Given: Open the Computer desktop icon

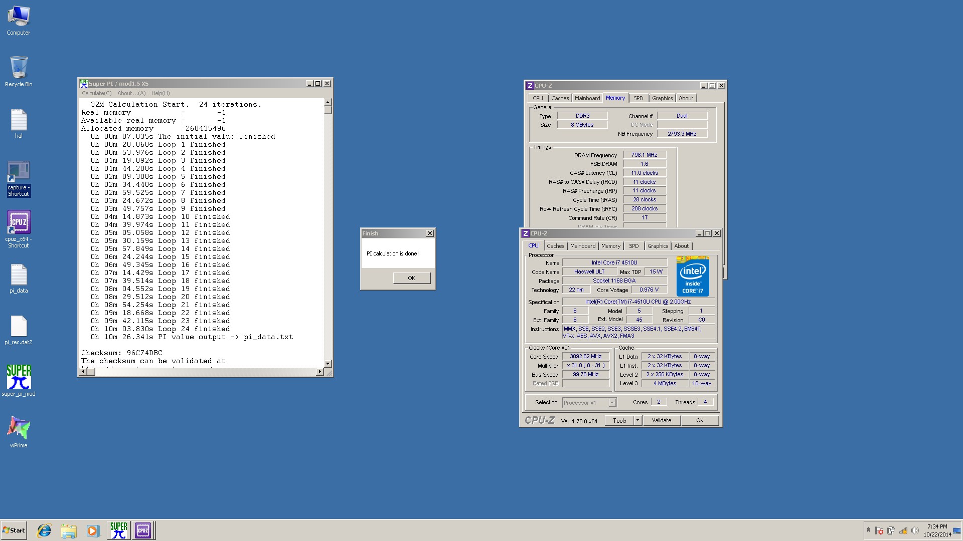Looking at the screenshot, I should (19, 21).
